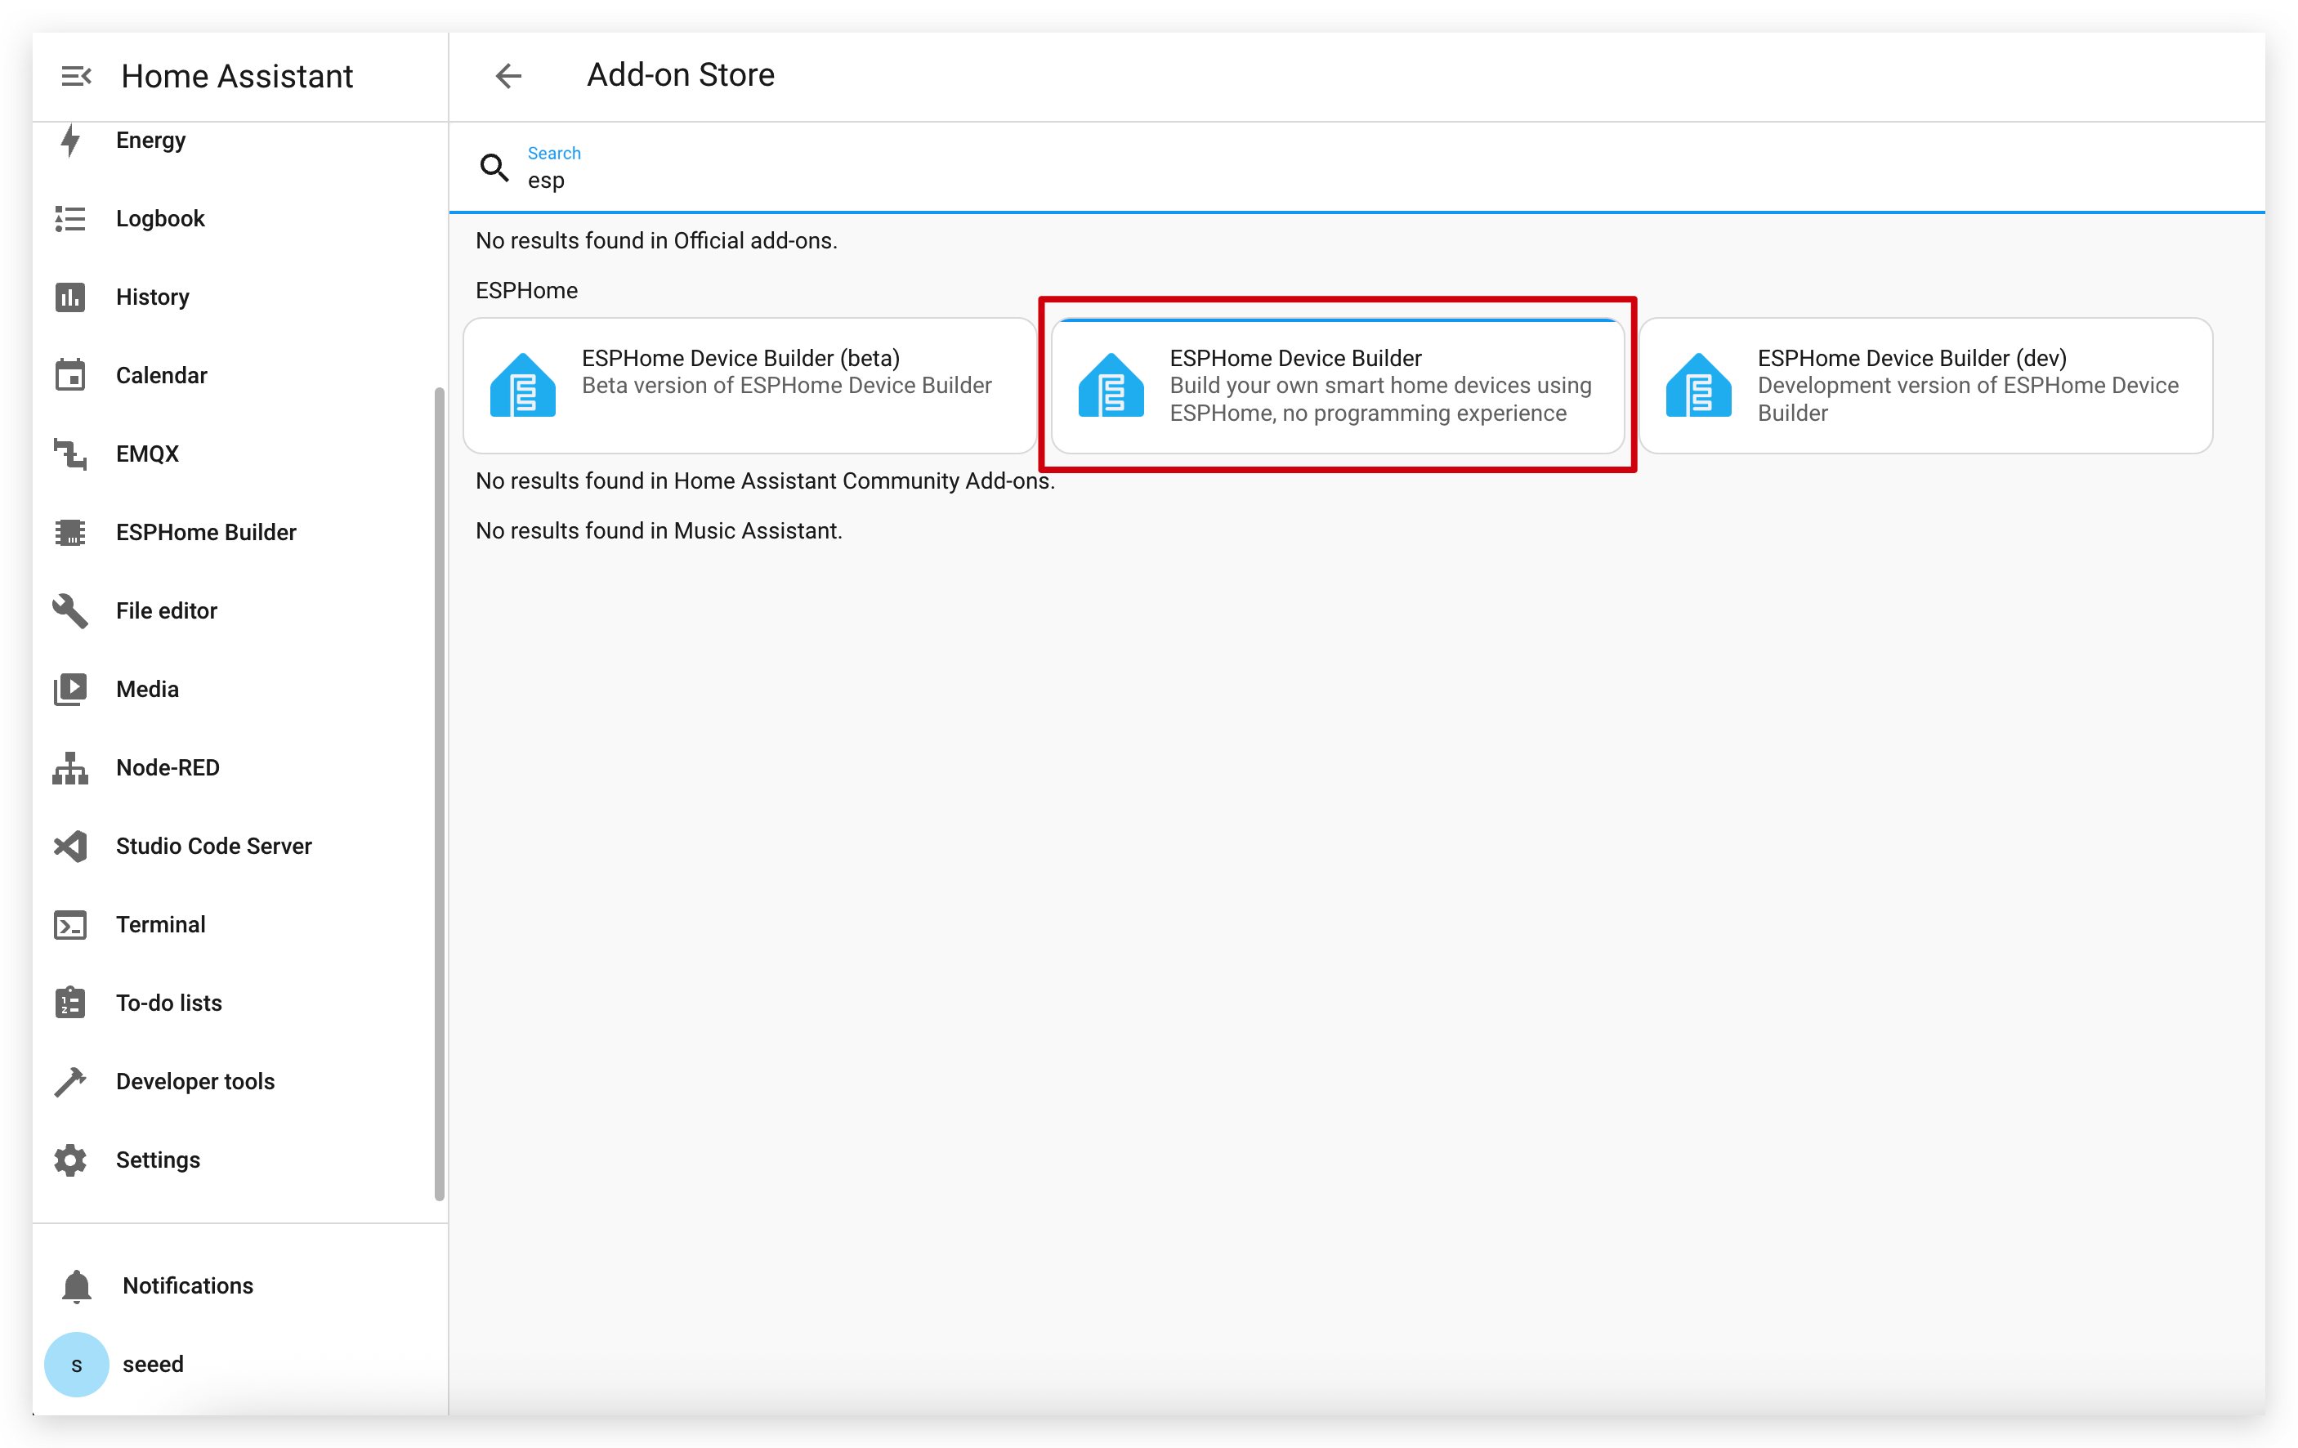Click the 'Add-on Store' heading
Image resolution: width=2298 pixels, height=1448 pixels.
pyautogui.click(x=681, y=74)
